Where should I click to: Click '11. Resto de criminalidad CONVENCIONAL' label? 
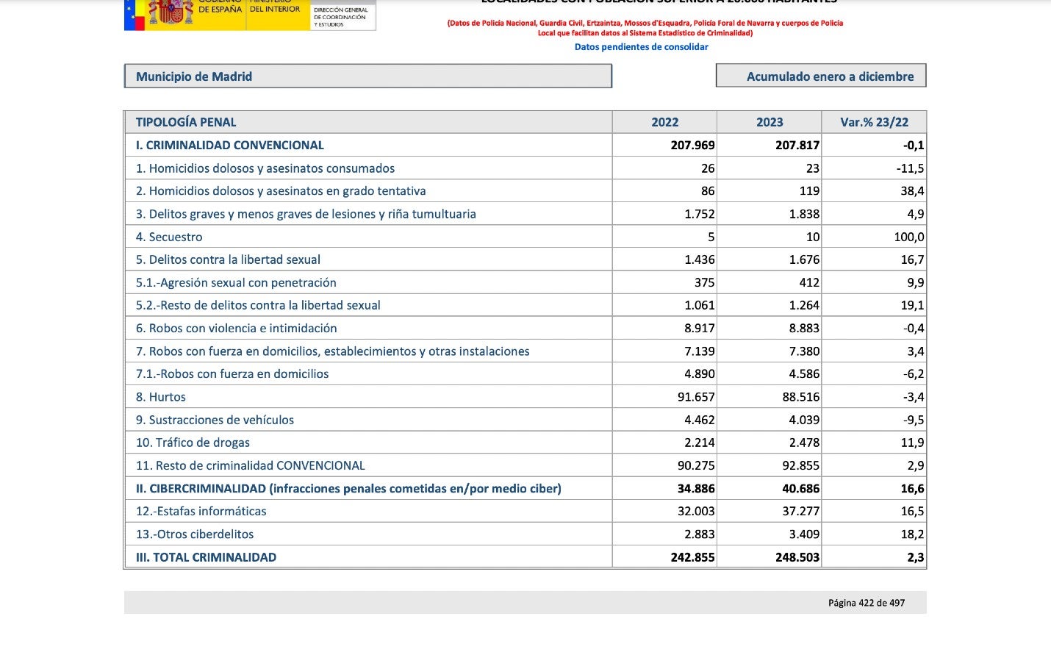251,465
